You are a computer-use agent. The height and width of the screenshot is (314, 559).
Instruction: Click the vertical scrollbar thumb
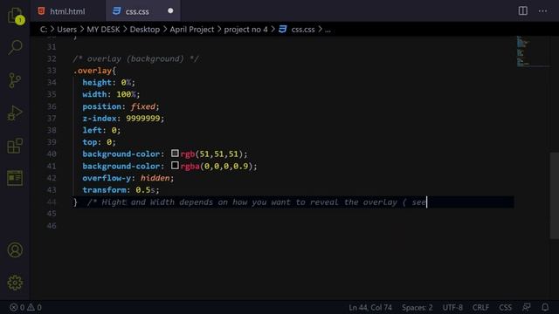pyautogui.click(x=554, y=195)
